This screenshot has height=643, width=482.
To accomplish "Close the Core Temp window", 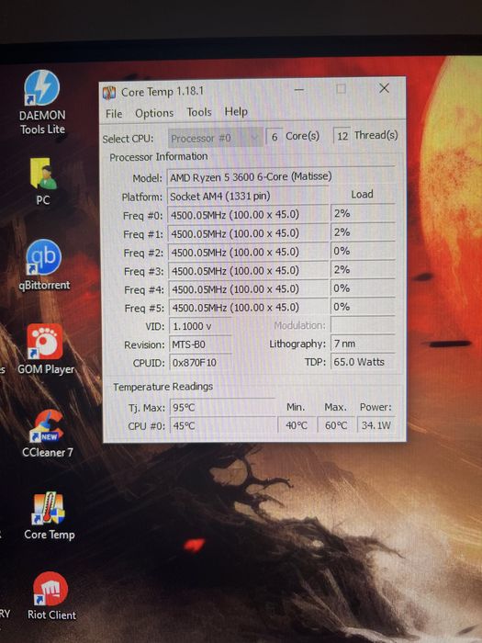I will tap(384, 88).
